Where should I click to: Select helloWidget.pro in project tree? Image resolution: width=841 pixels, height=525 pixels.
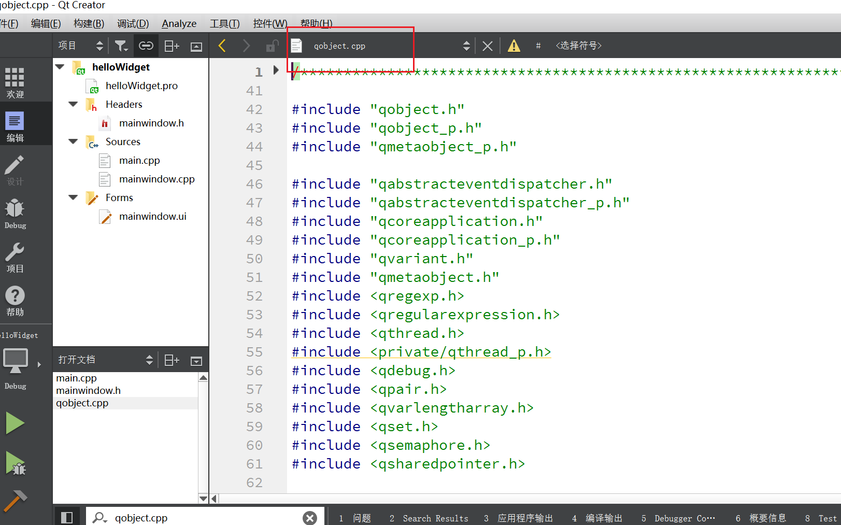pyautogui.click(x=141, y=86)
